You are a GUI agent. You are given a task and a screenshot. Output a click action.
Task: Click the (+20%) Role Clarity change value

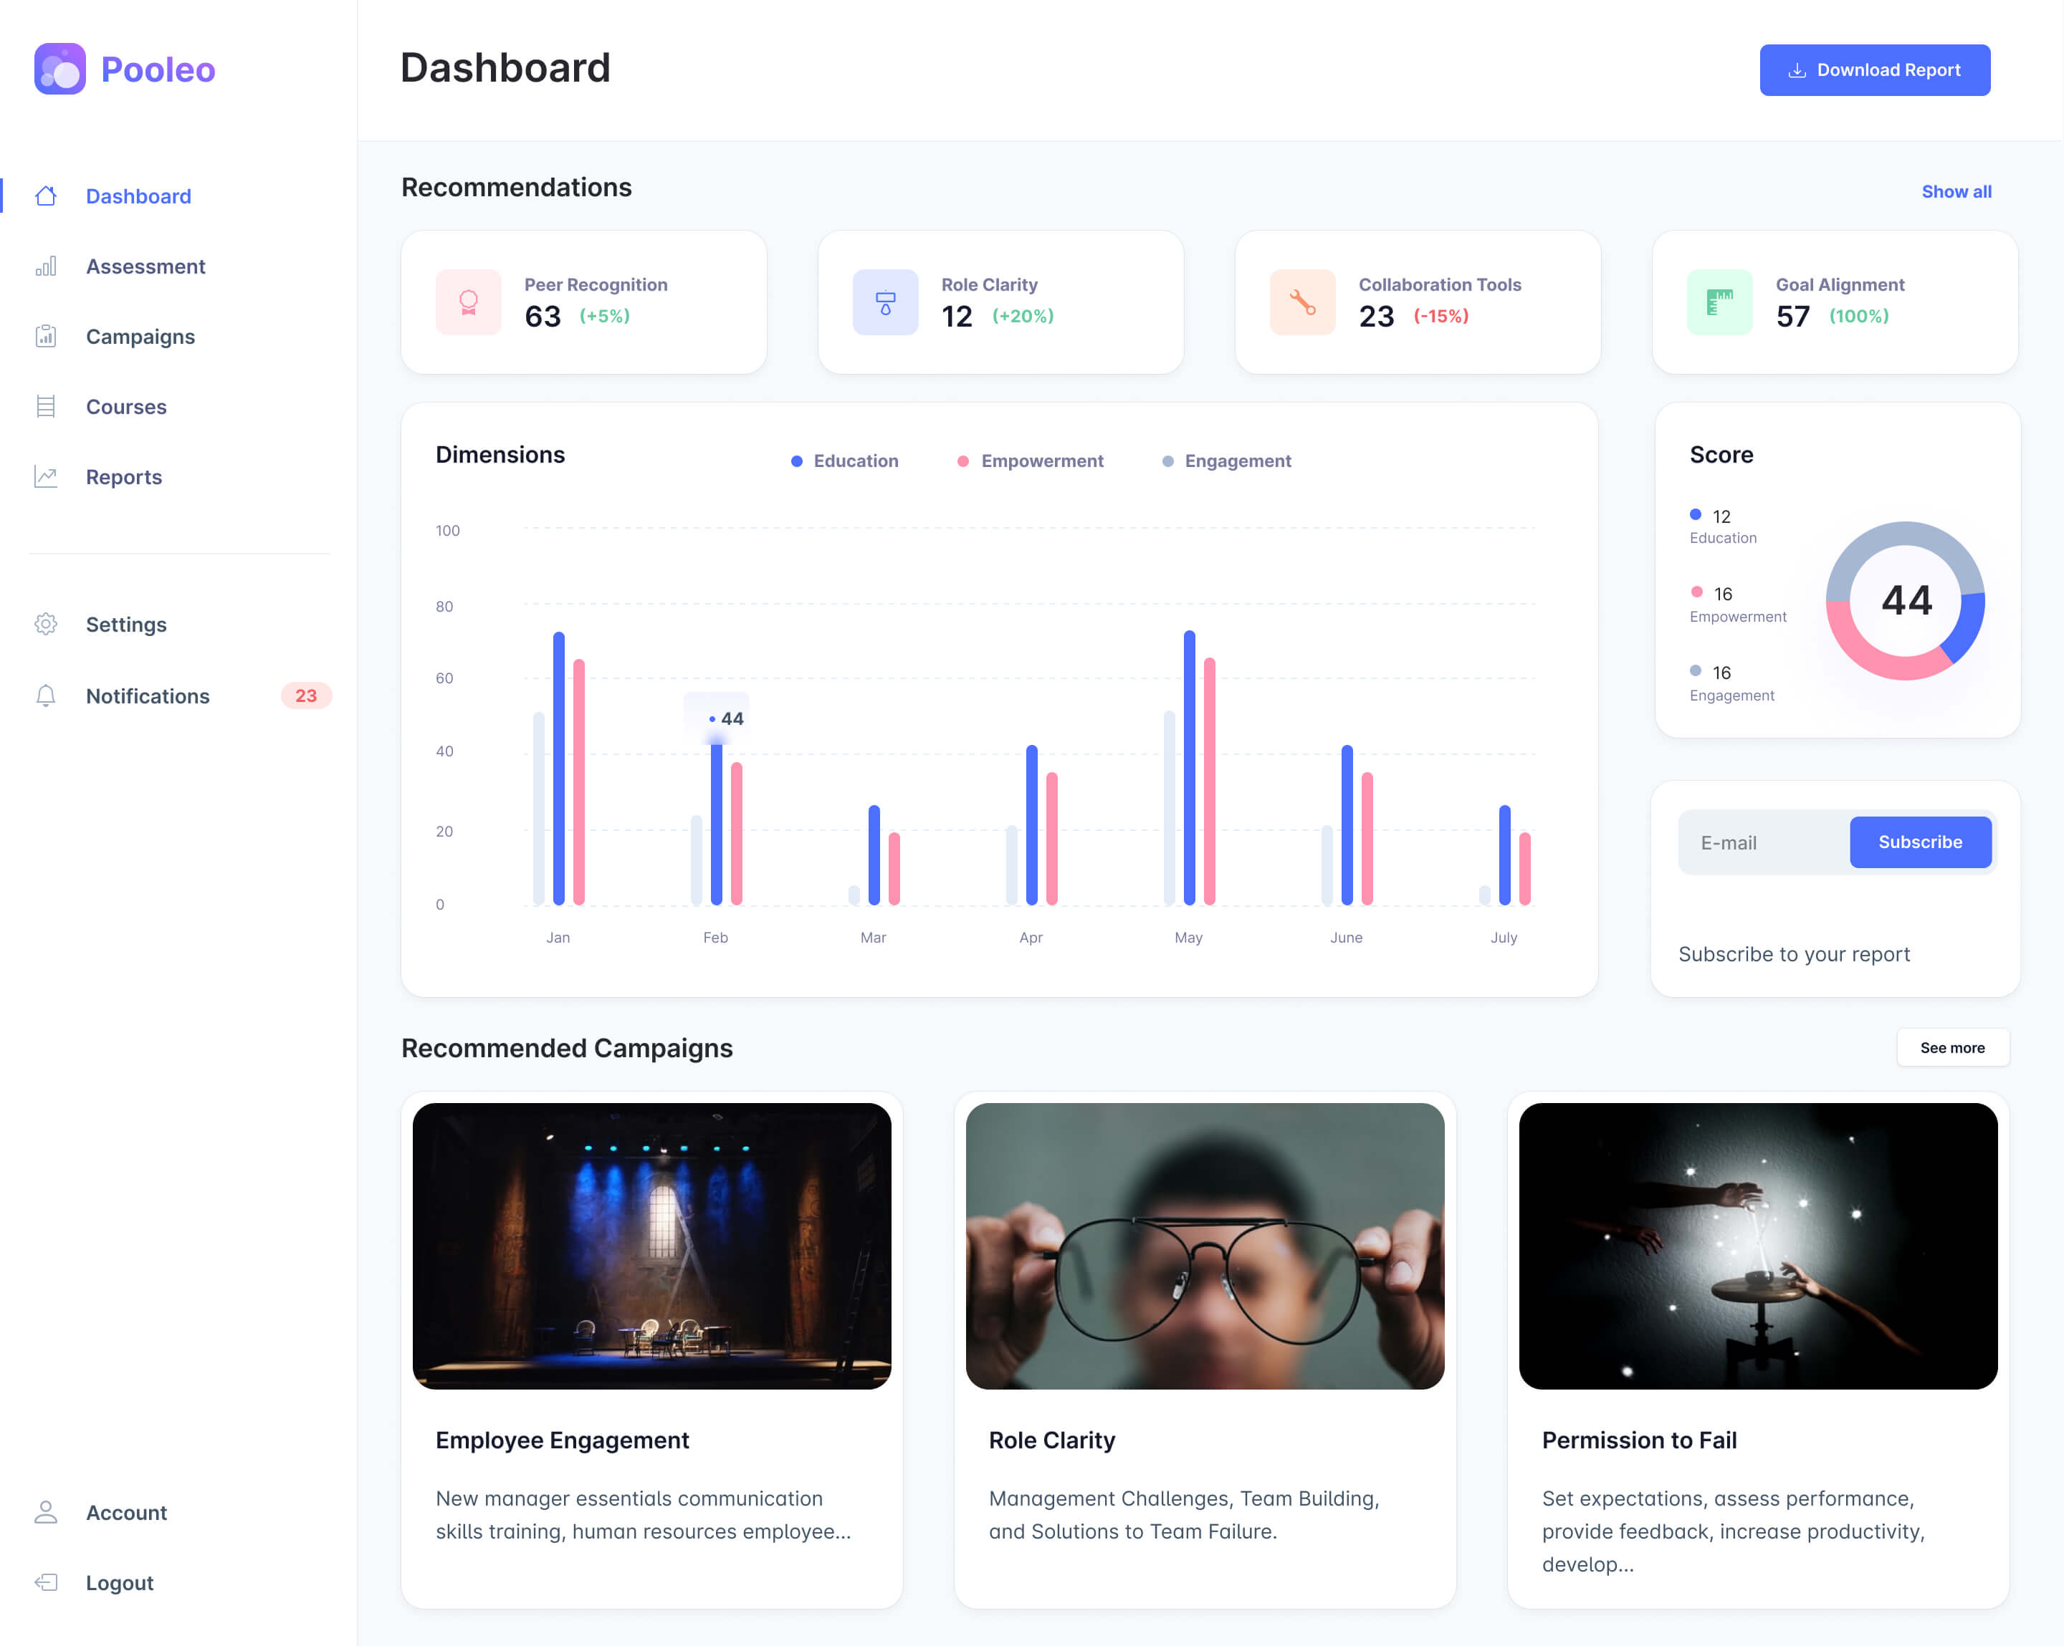1023,316
